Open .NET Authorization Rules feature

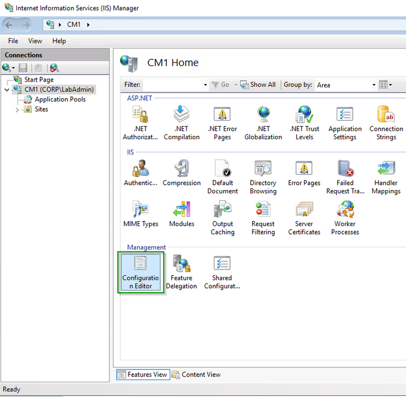pyautogui.click(x=140, y=123)
